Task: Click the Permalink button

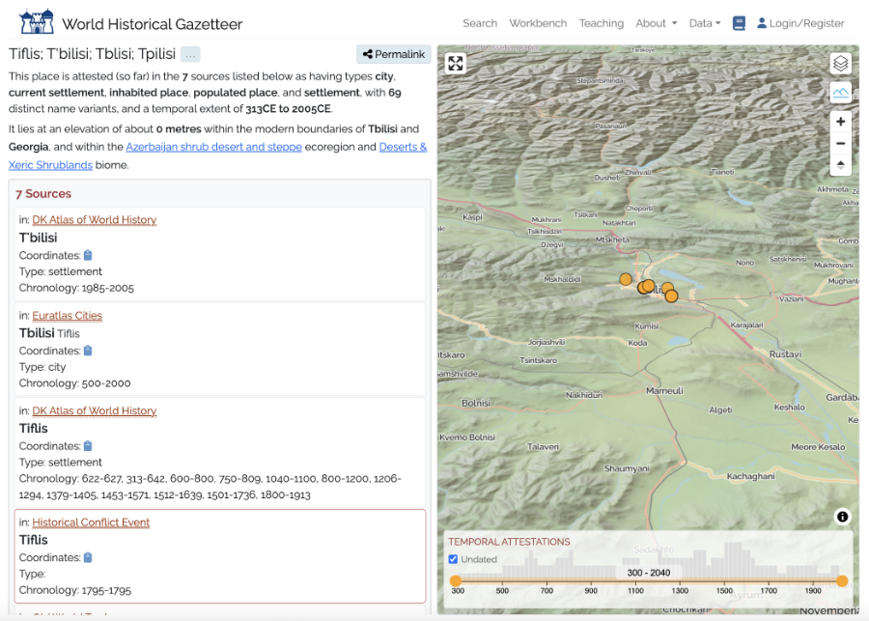Action: [393, 55]
